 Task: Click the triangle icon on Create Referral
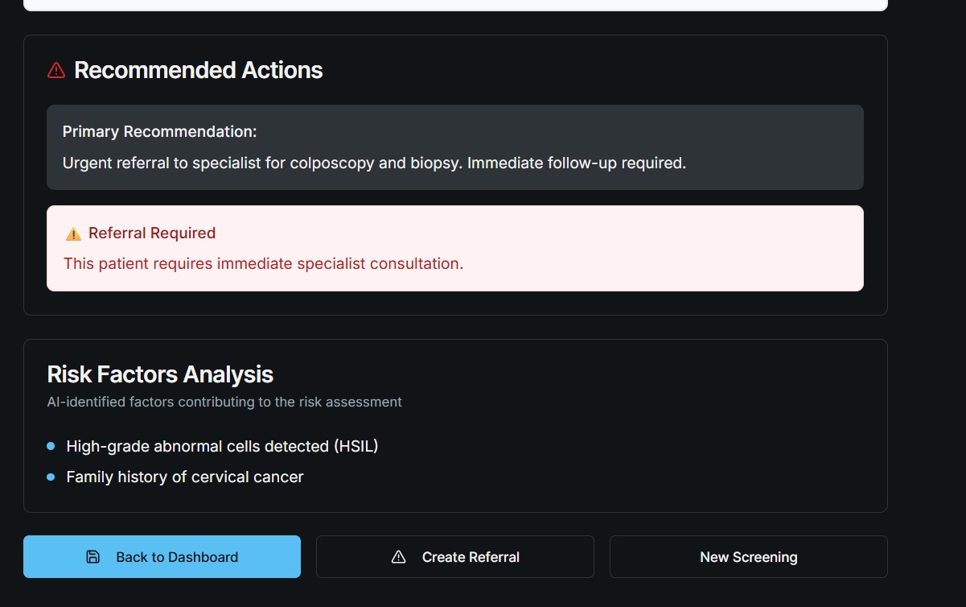398,557
